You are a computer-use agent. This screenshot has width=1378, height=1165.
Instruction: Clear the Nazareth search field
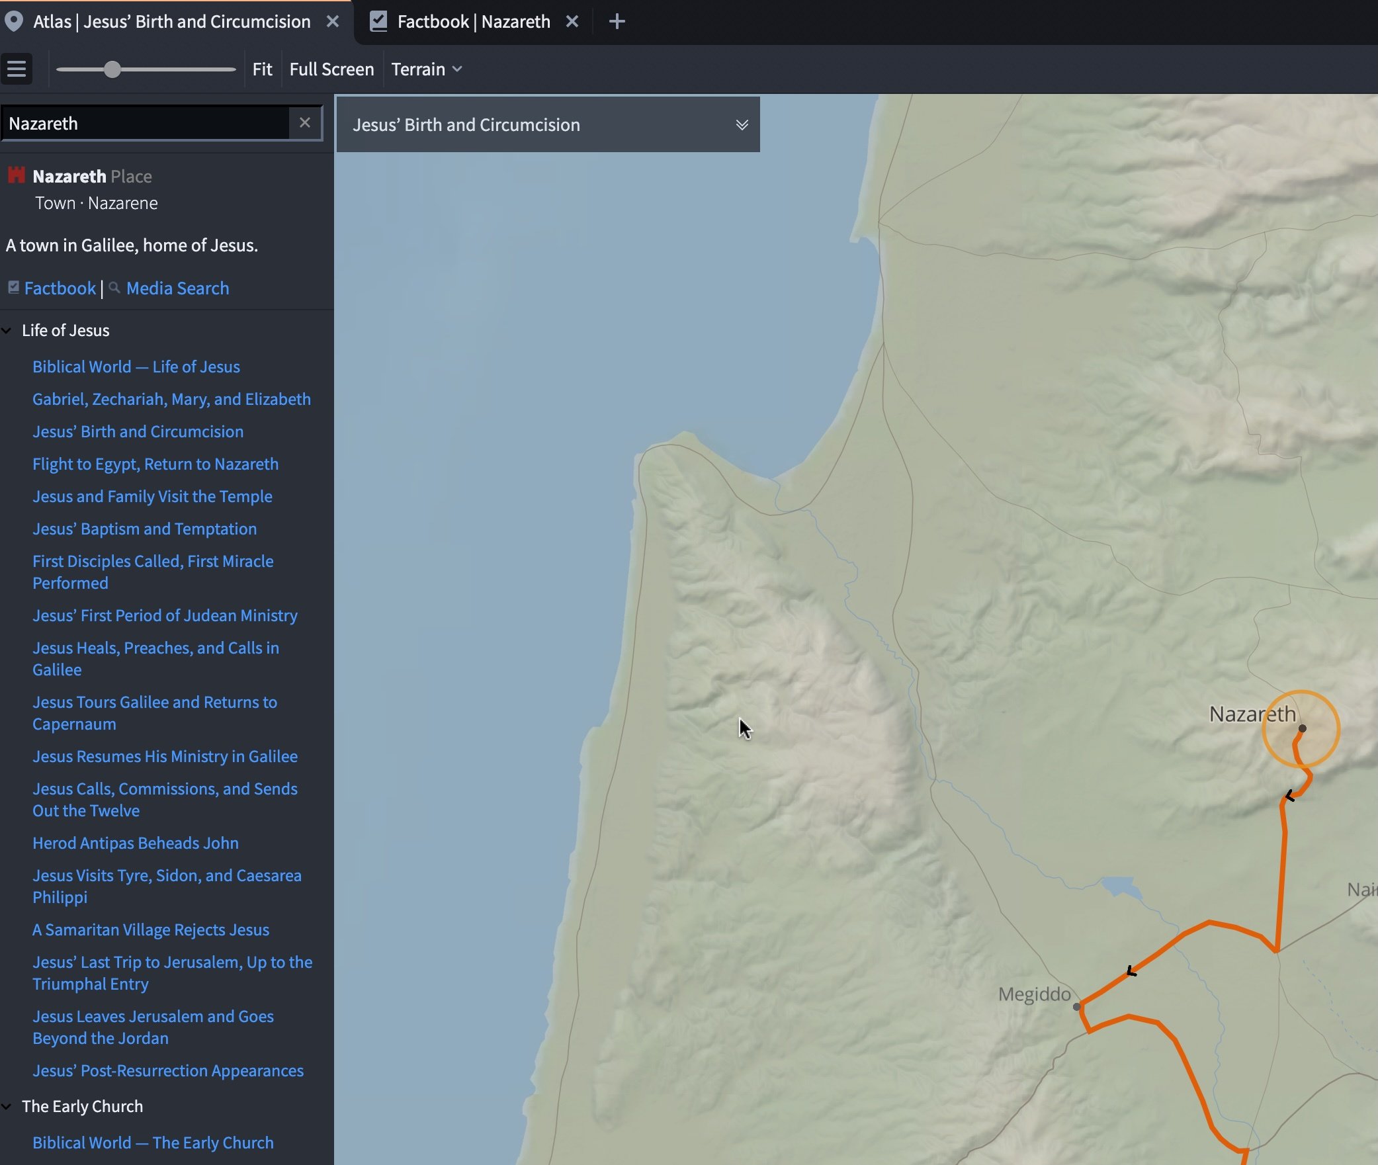[x=305, y=123]
